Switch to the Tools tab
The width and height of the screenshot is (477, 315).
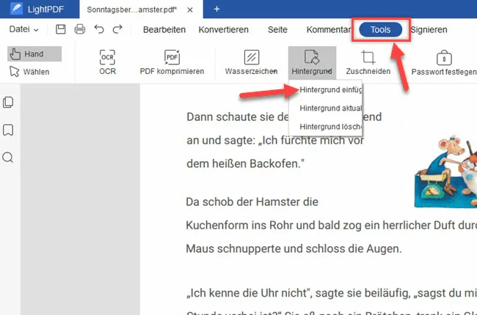pos(381,29)
